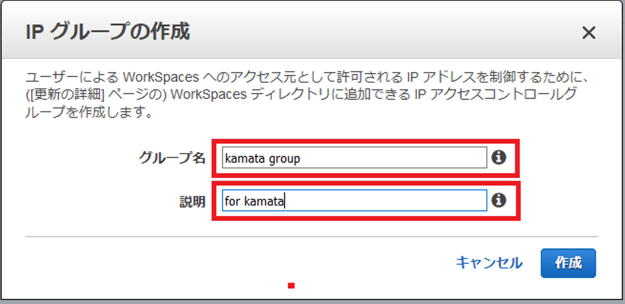Click the 'kamata group' text in the field
The image size is (625, 304).
pyautogui.click(x=262, y=159)
